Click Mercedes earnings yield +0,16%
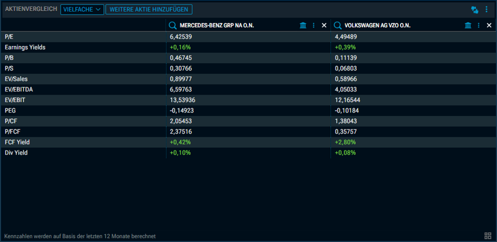 pyautogui.click(x=180, y=48)
